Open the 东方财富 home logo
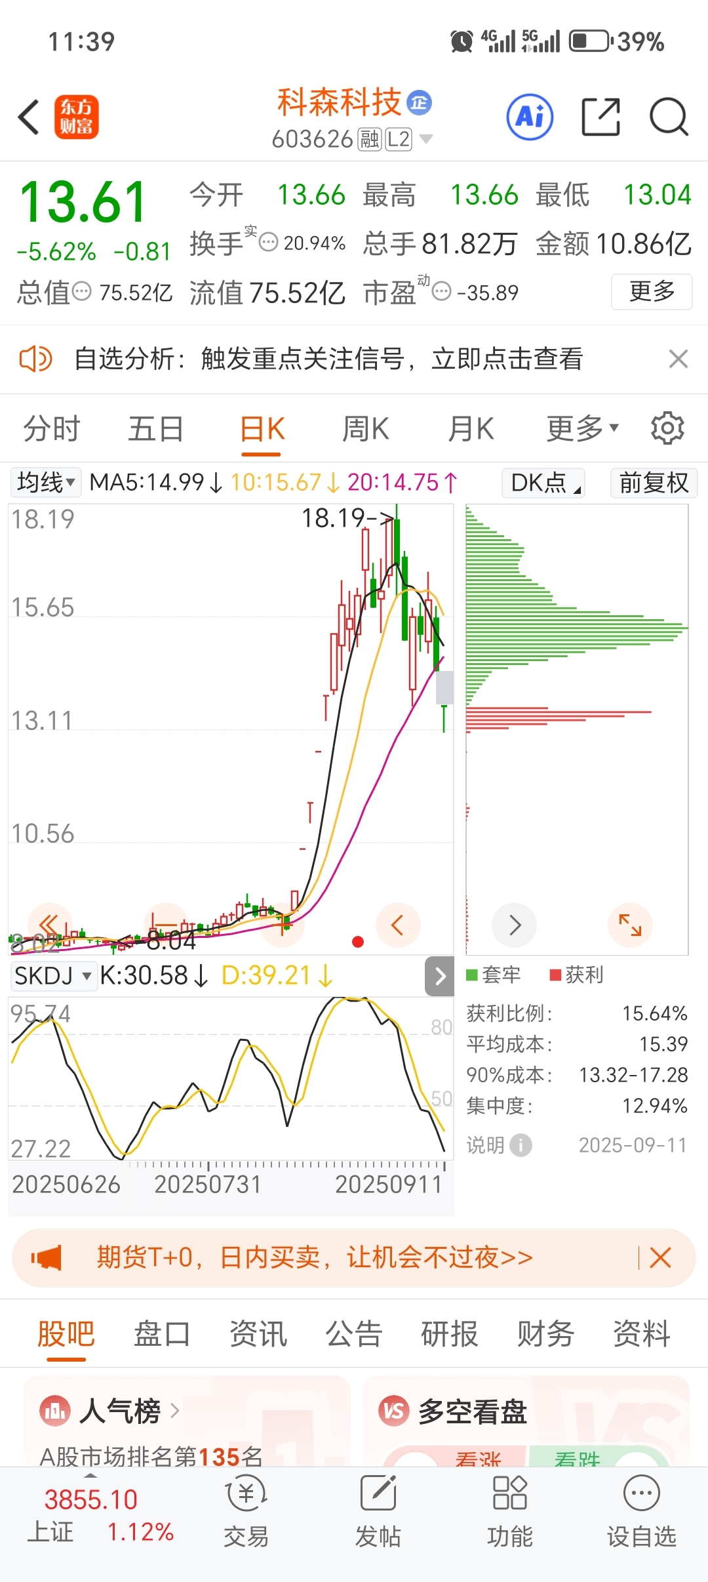Image resolution: width=708 pixels, height=1582 pixels. pyautogui.click(x=77, y=117)
